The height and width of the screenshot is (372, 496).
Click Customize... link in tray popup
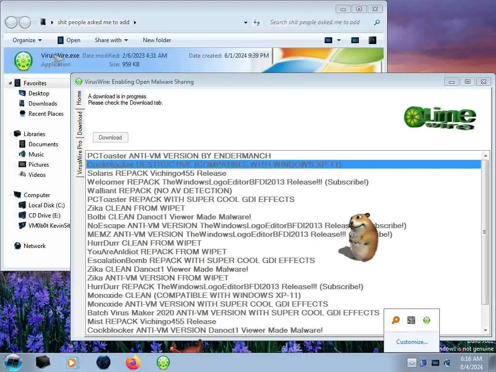tap(412, 341)
